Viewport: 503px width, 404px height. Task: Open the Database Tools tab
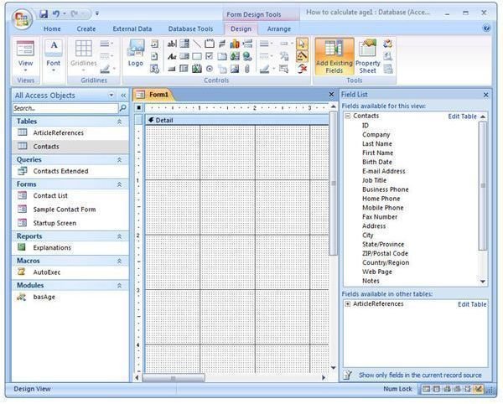pyautogui.click(x=190, y=28)
